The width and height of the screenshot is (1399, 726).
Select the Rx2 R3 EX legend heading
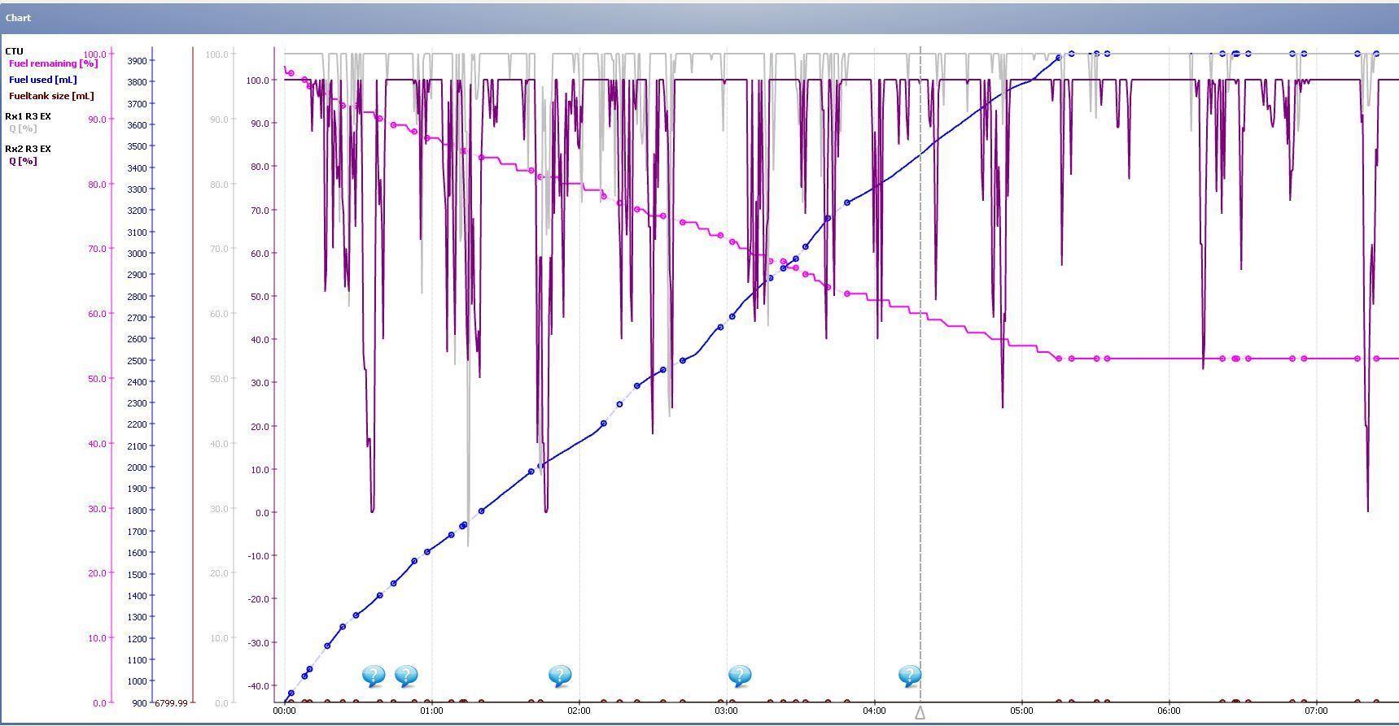pos(28,149)
